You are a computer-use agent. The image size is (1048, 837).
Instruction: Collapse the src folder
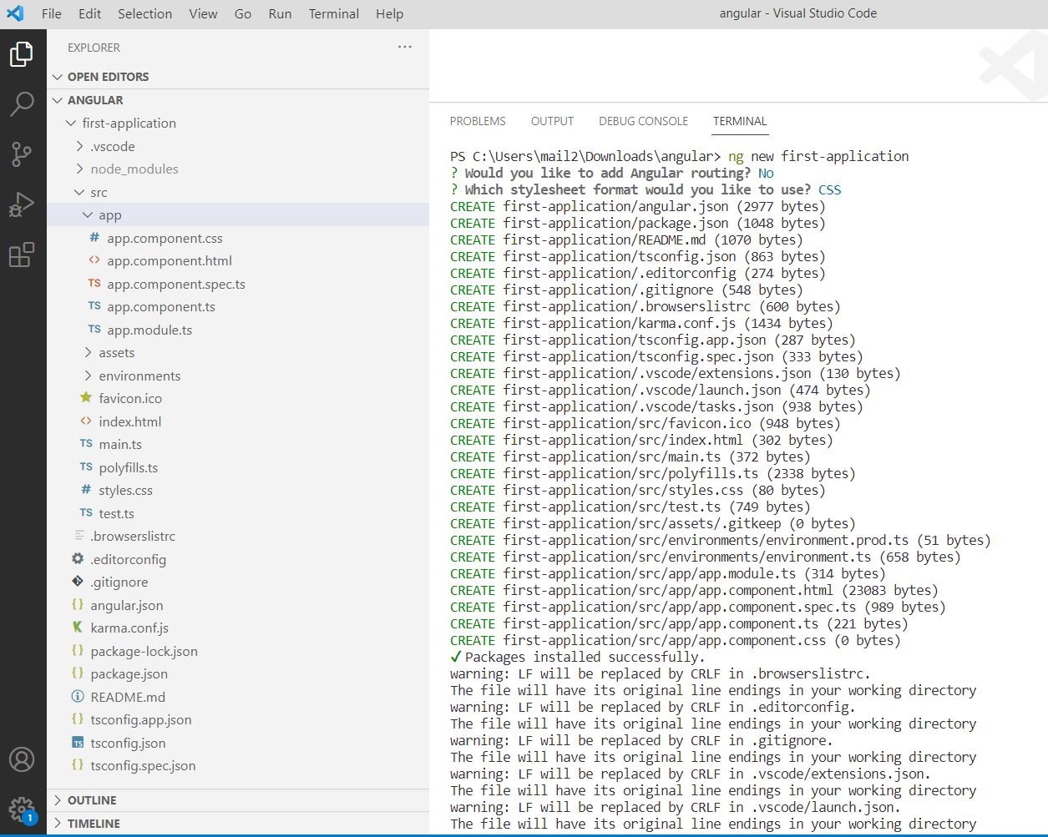(238, 192)
